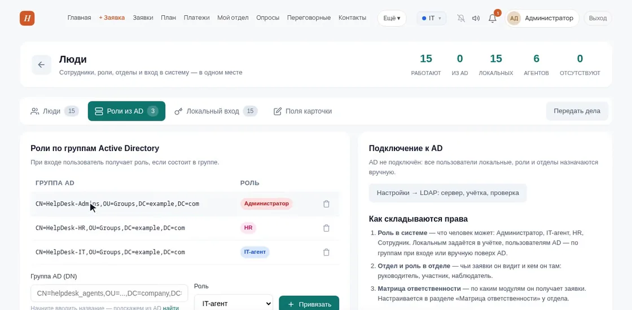Open the Контакты menu item
Image resolution: width=632 pixels, height=310 pixels.
352,17
